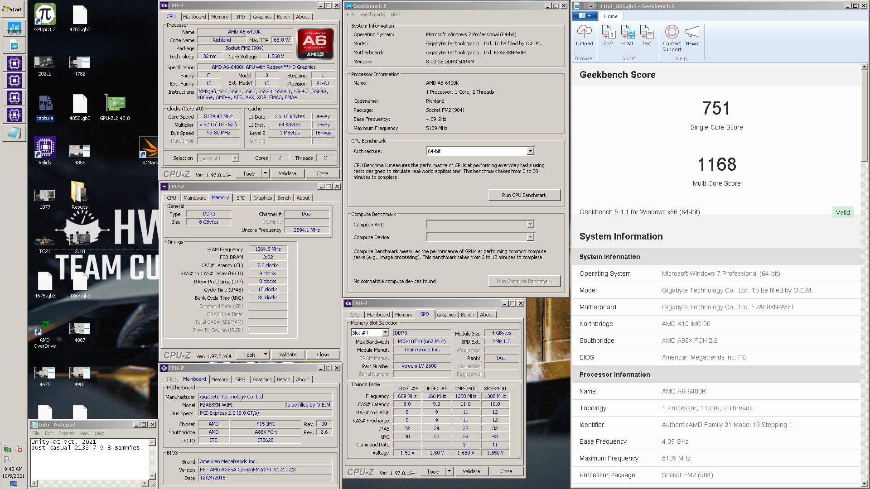Open Tools dropdown arrow in Memory CPU-Z window
Screen dimensions: 870x489
click(x=266, y=355)
